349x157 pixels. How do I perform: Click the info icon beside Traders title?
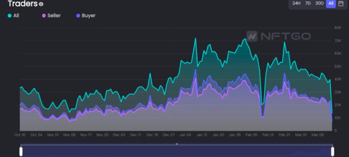41,4
